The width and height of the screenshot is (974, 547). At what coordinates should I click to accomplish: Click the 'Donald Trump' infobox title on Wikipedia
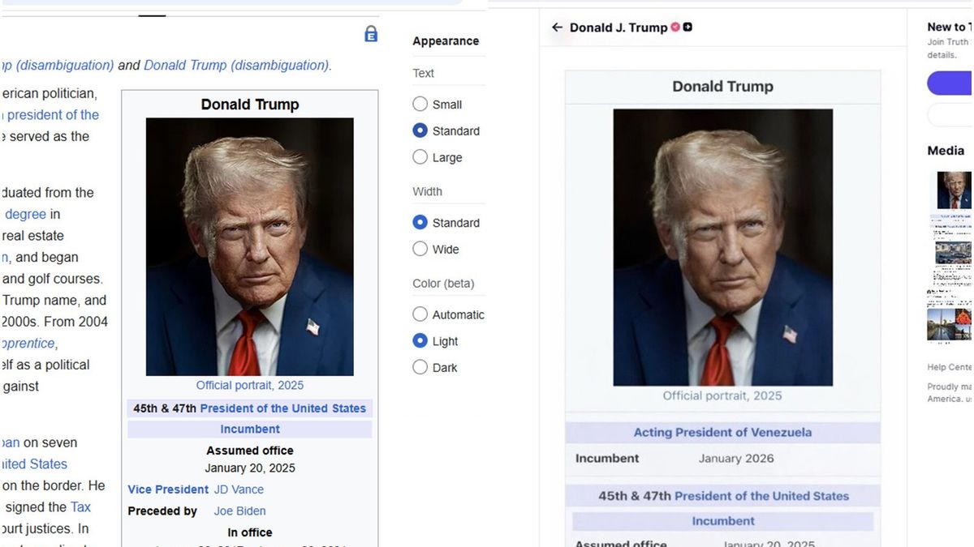[250, 105]
